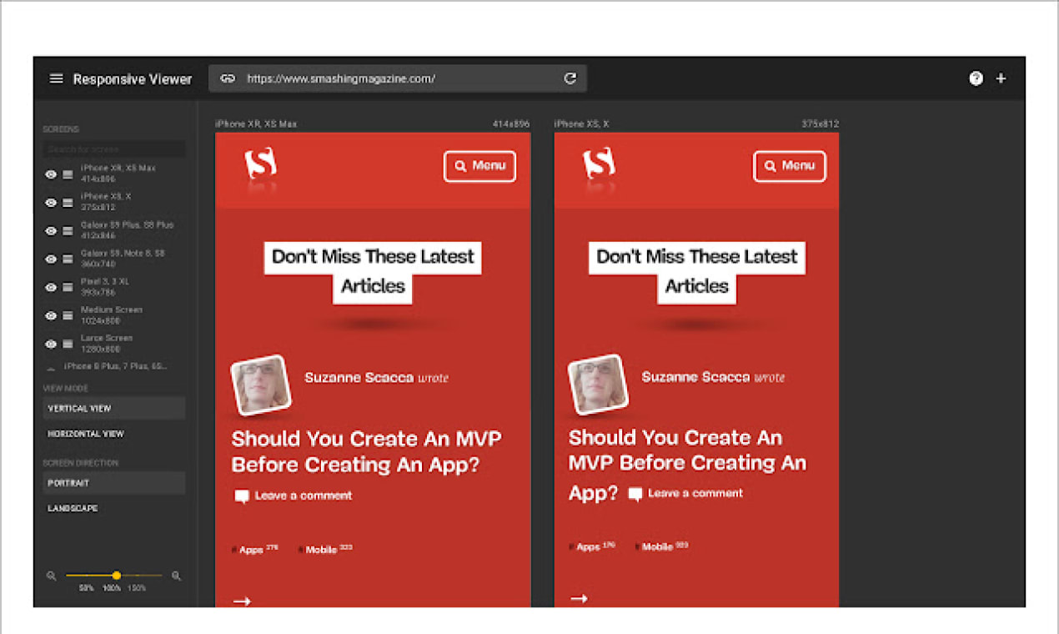Click drag handle of Galaxy S9, Note 8
The height and width of the screenshot is (634, 1059).
coord(68,259)
